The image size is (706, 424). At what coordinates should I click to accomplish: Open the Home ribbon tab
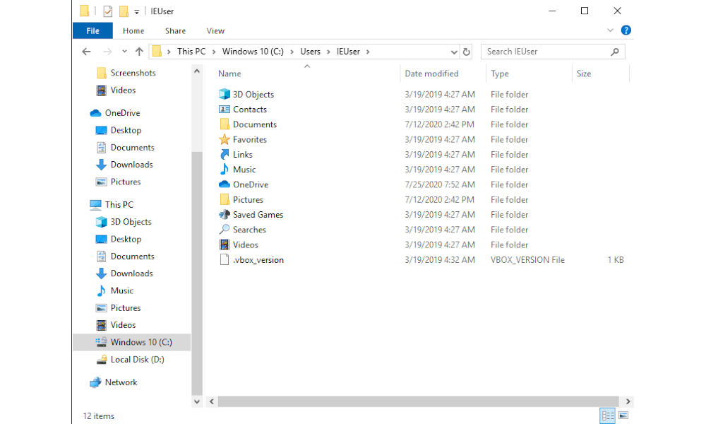[x=133, y=30]
